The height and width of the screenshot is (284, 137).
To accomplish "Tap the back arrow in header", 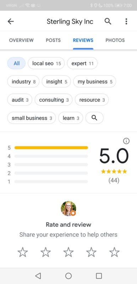I will pyautogui.click(x=11, y=22).
